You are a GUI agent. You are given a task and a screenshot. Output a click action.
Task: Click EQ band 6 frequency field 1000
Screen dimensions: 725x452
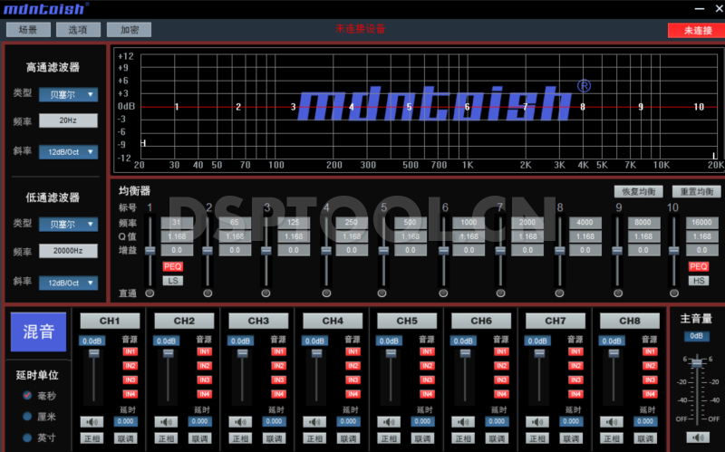[469, 222]
